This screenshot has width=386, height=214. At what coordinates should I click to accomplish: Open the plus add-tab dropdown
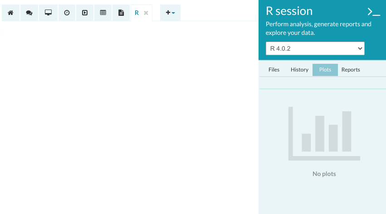[x=170, y=13]
